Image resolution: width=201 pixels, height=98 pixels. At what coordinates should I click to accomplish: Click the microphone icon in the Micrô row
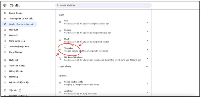coord(60,40)
